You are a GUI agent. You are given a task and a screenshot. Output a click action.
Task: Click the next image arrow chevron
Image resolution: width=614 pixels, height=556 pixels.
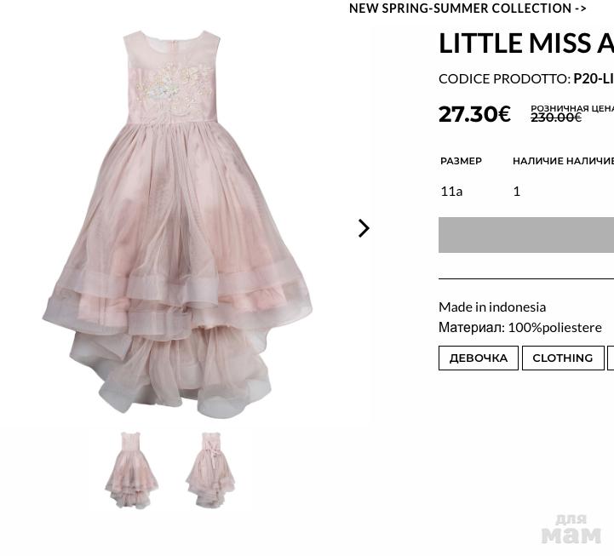(x=364, y=228)
